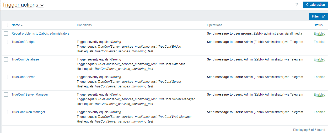Viewport: 328px width, 133px height.
Task: Click the Status column header
Action: [x=318, y=25]
